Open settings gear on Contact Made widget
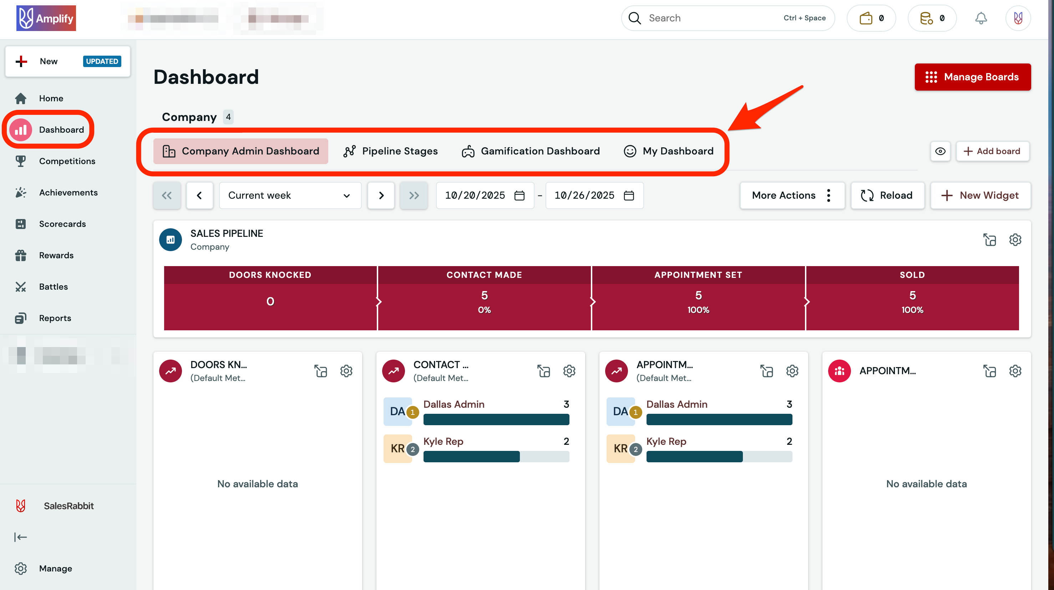This screenshot has width=1054, height=590. (569, 371)
